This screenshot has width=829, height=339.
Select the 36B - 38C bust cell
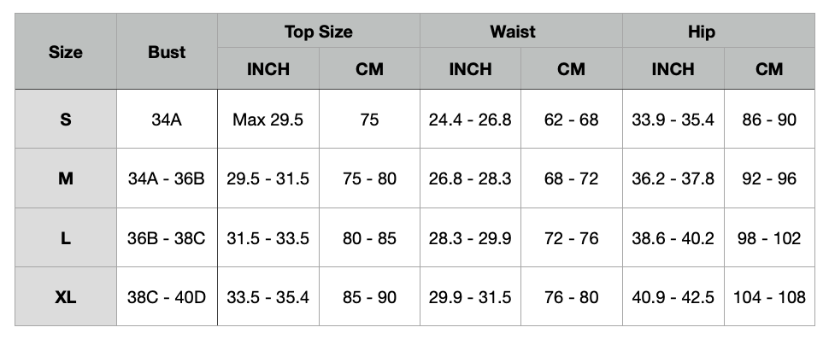click(167, 237)
